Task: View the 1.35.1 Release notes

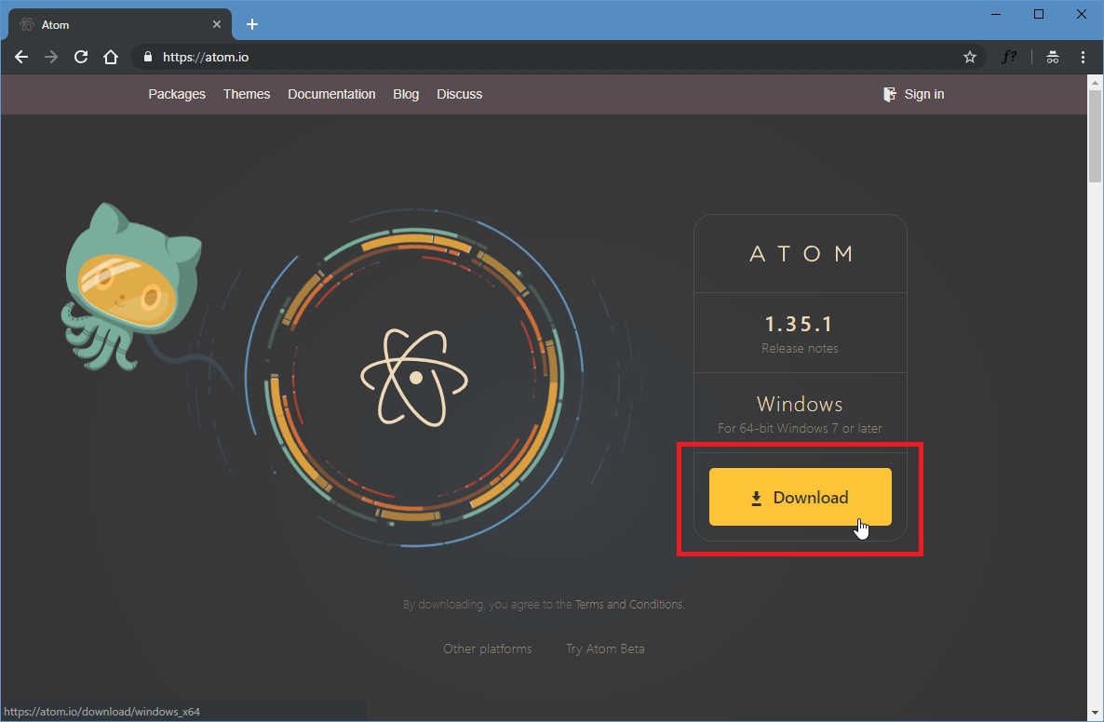Action: click(800, 348)
